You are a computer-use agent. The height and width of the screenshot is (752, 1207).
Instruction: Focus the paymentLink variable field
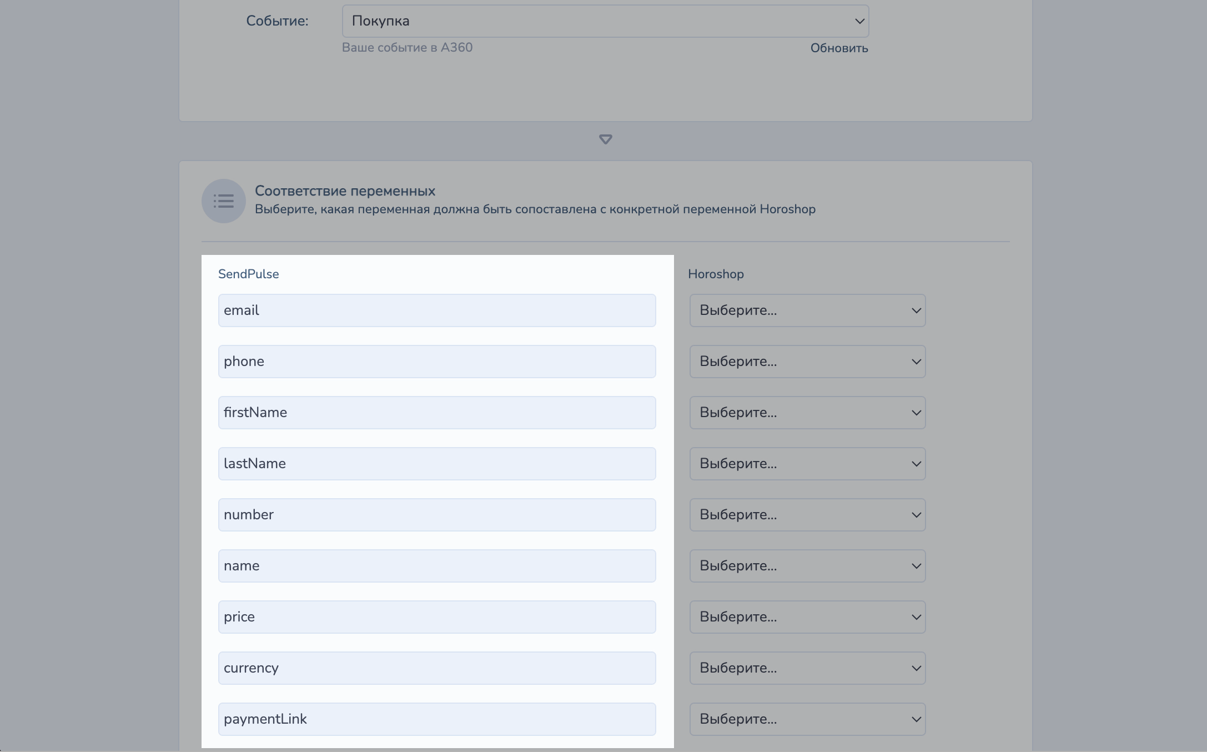436,719
